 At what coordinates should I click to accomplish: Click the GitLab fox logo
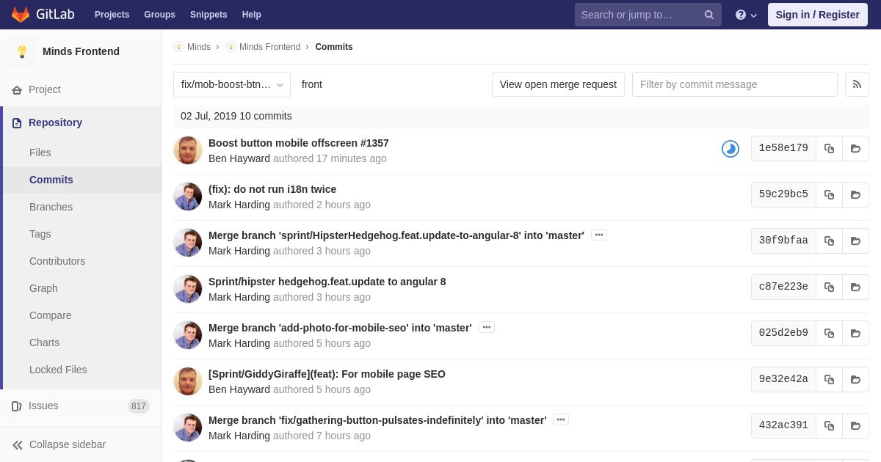pos(21,15)
